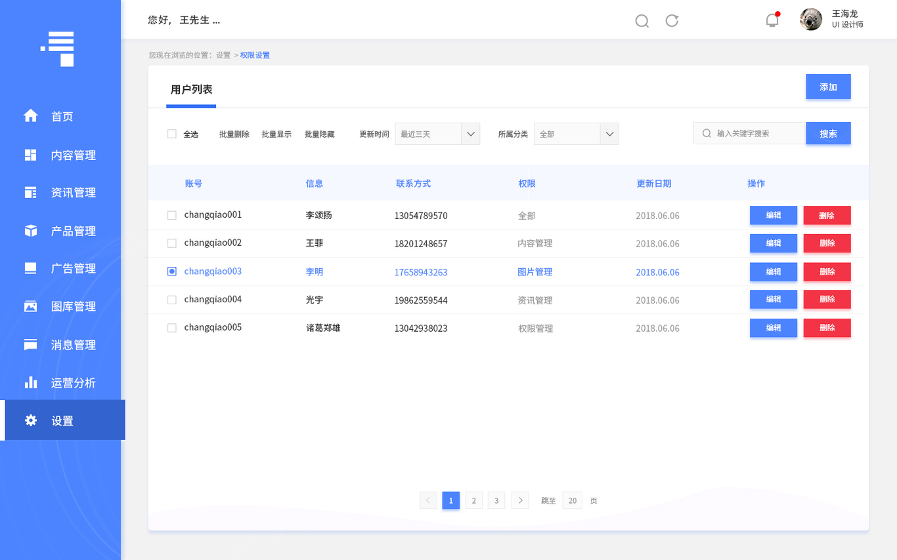This screenshot has width=897, height=560.
Task: Click the name 诸葛郑雄
Action: (x=323, y=328)
